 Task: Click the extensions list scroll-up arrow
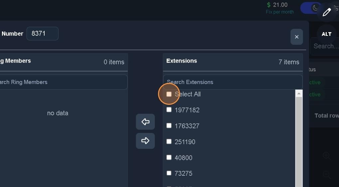pyautogui.click(x=299, y=94)
